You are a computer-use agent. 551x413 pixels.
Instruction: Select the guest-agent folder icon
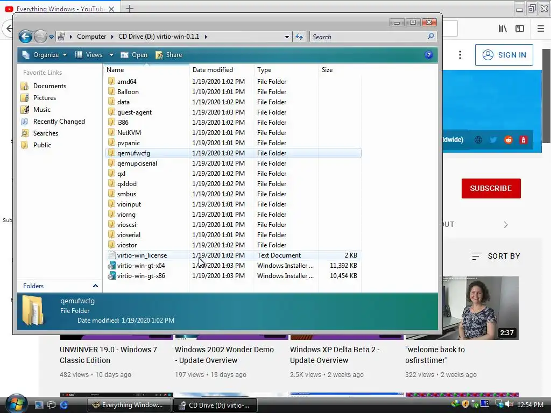pyautogui.click(x=111, y=112)
